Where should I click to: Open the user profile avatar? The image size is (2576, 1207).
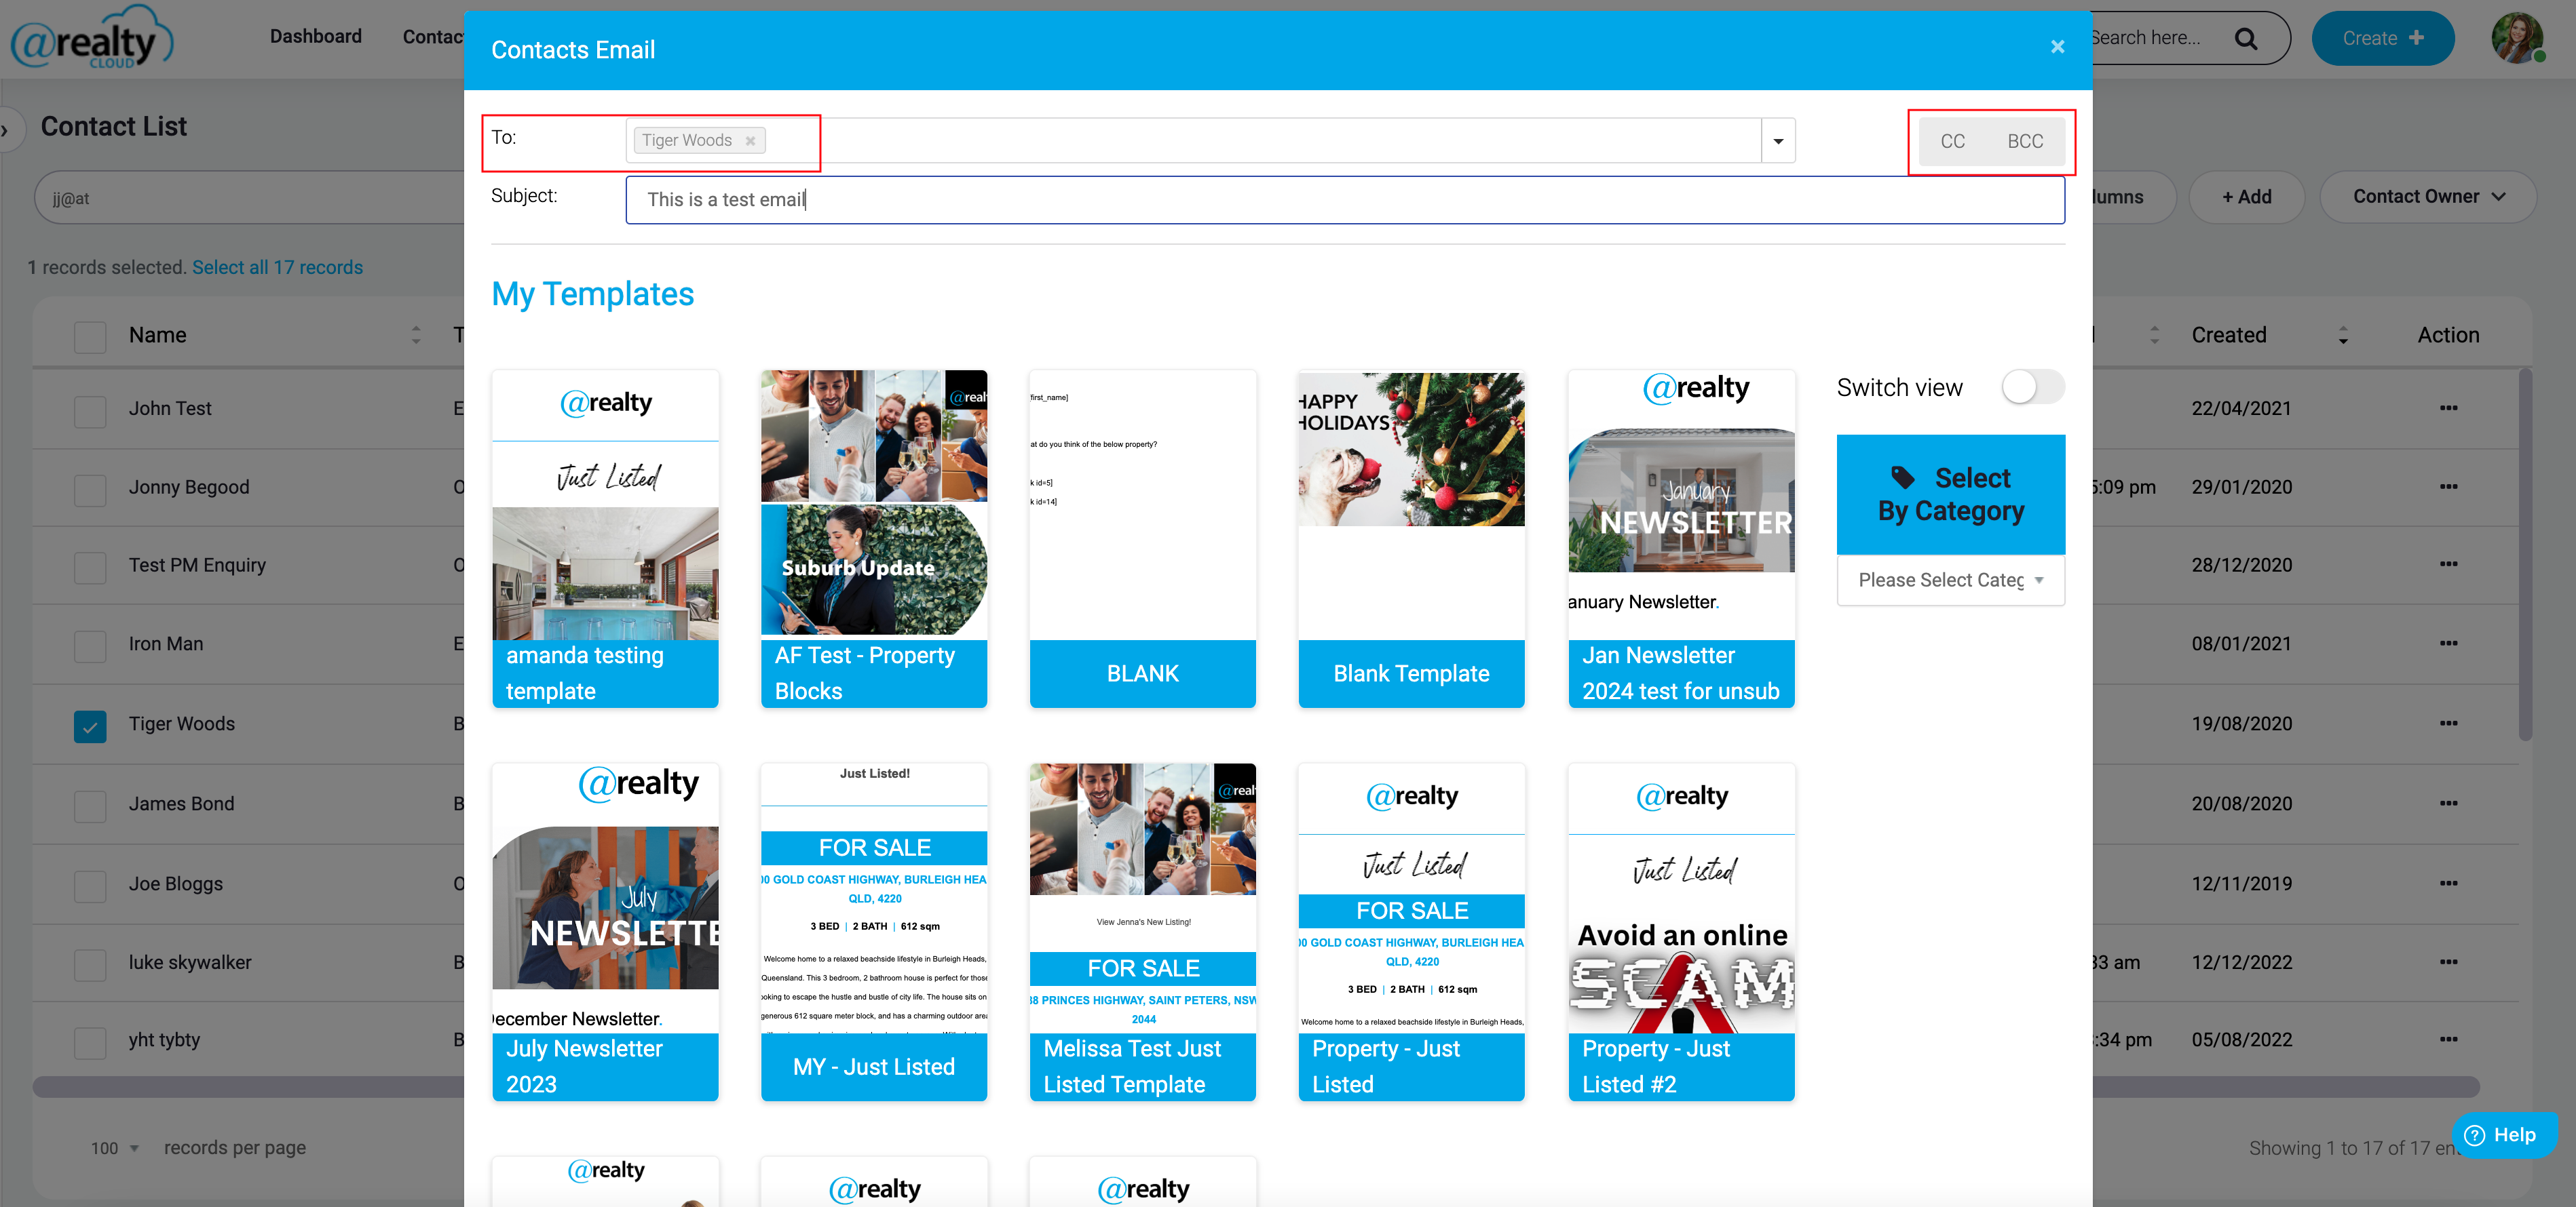tap(2517, 39)
